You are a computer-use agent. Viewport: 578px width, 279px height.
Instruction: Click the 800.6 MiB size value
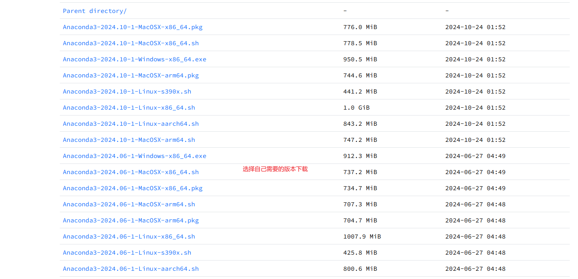(x=360, y=269)
